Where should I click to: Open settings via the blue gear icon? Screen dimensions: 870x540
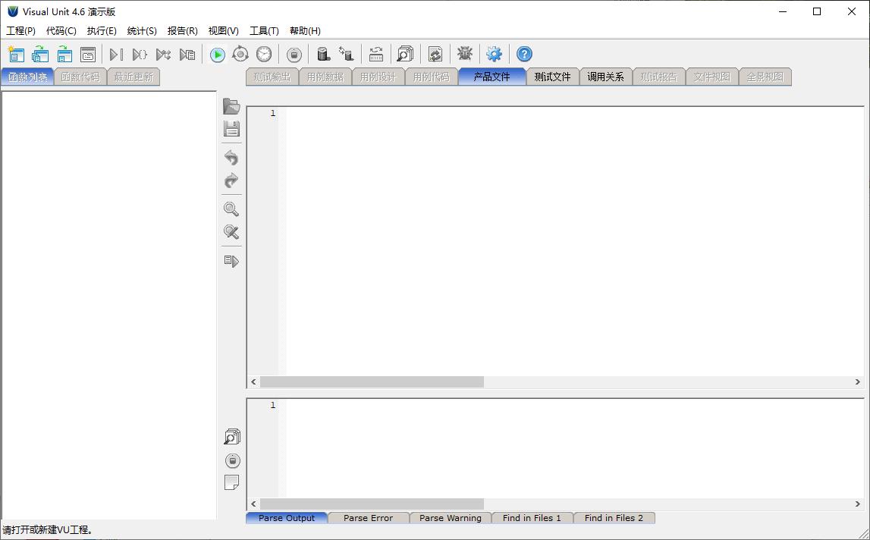(x=494, y=54)
